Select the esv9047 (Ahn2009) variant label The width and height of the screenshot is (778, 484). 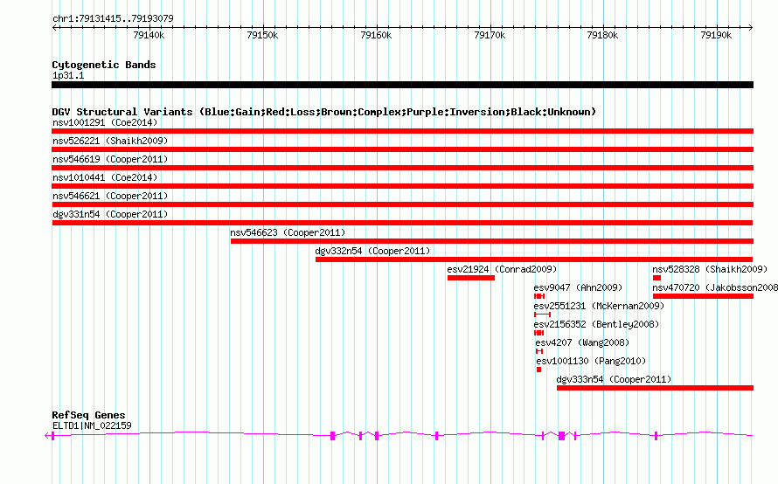pos(578,287)
